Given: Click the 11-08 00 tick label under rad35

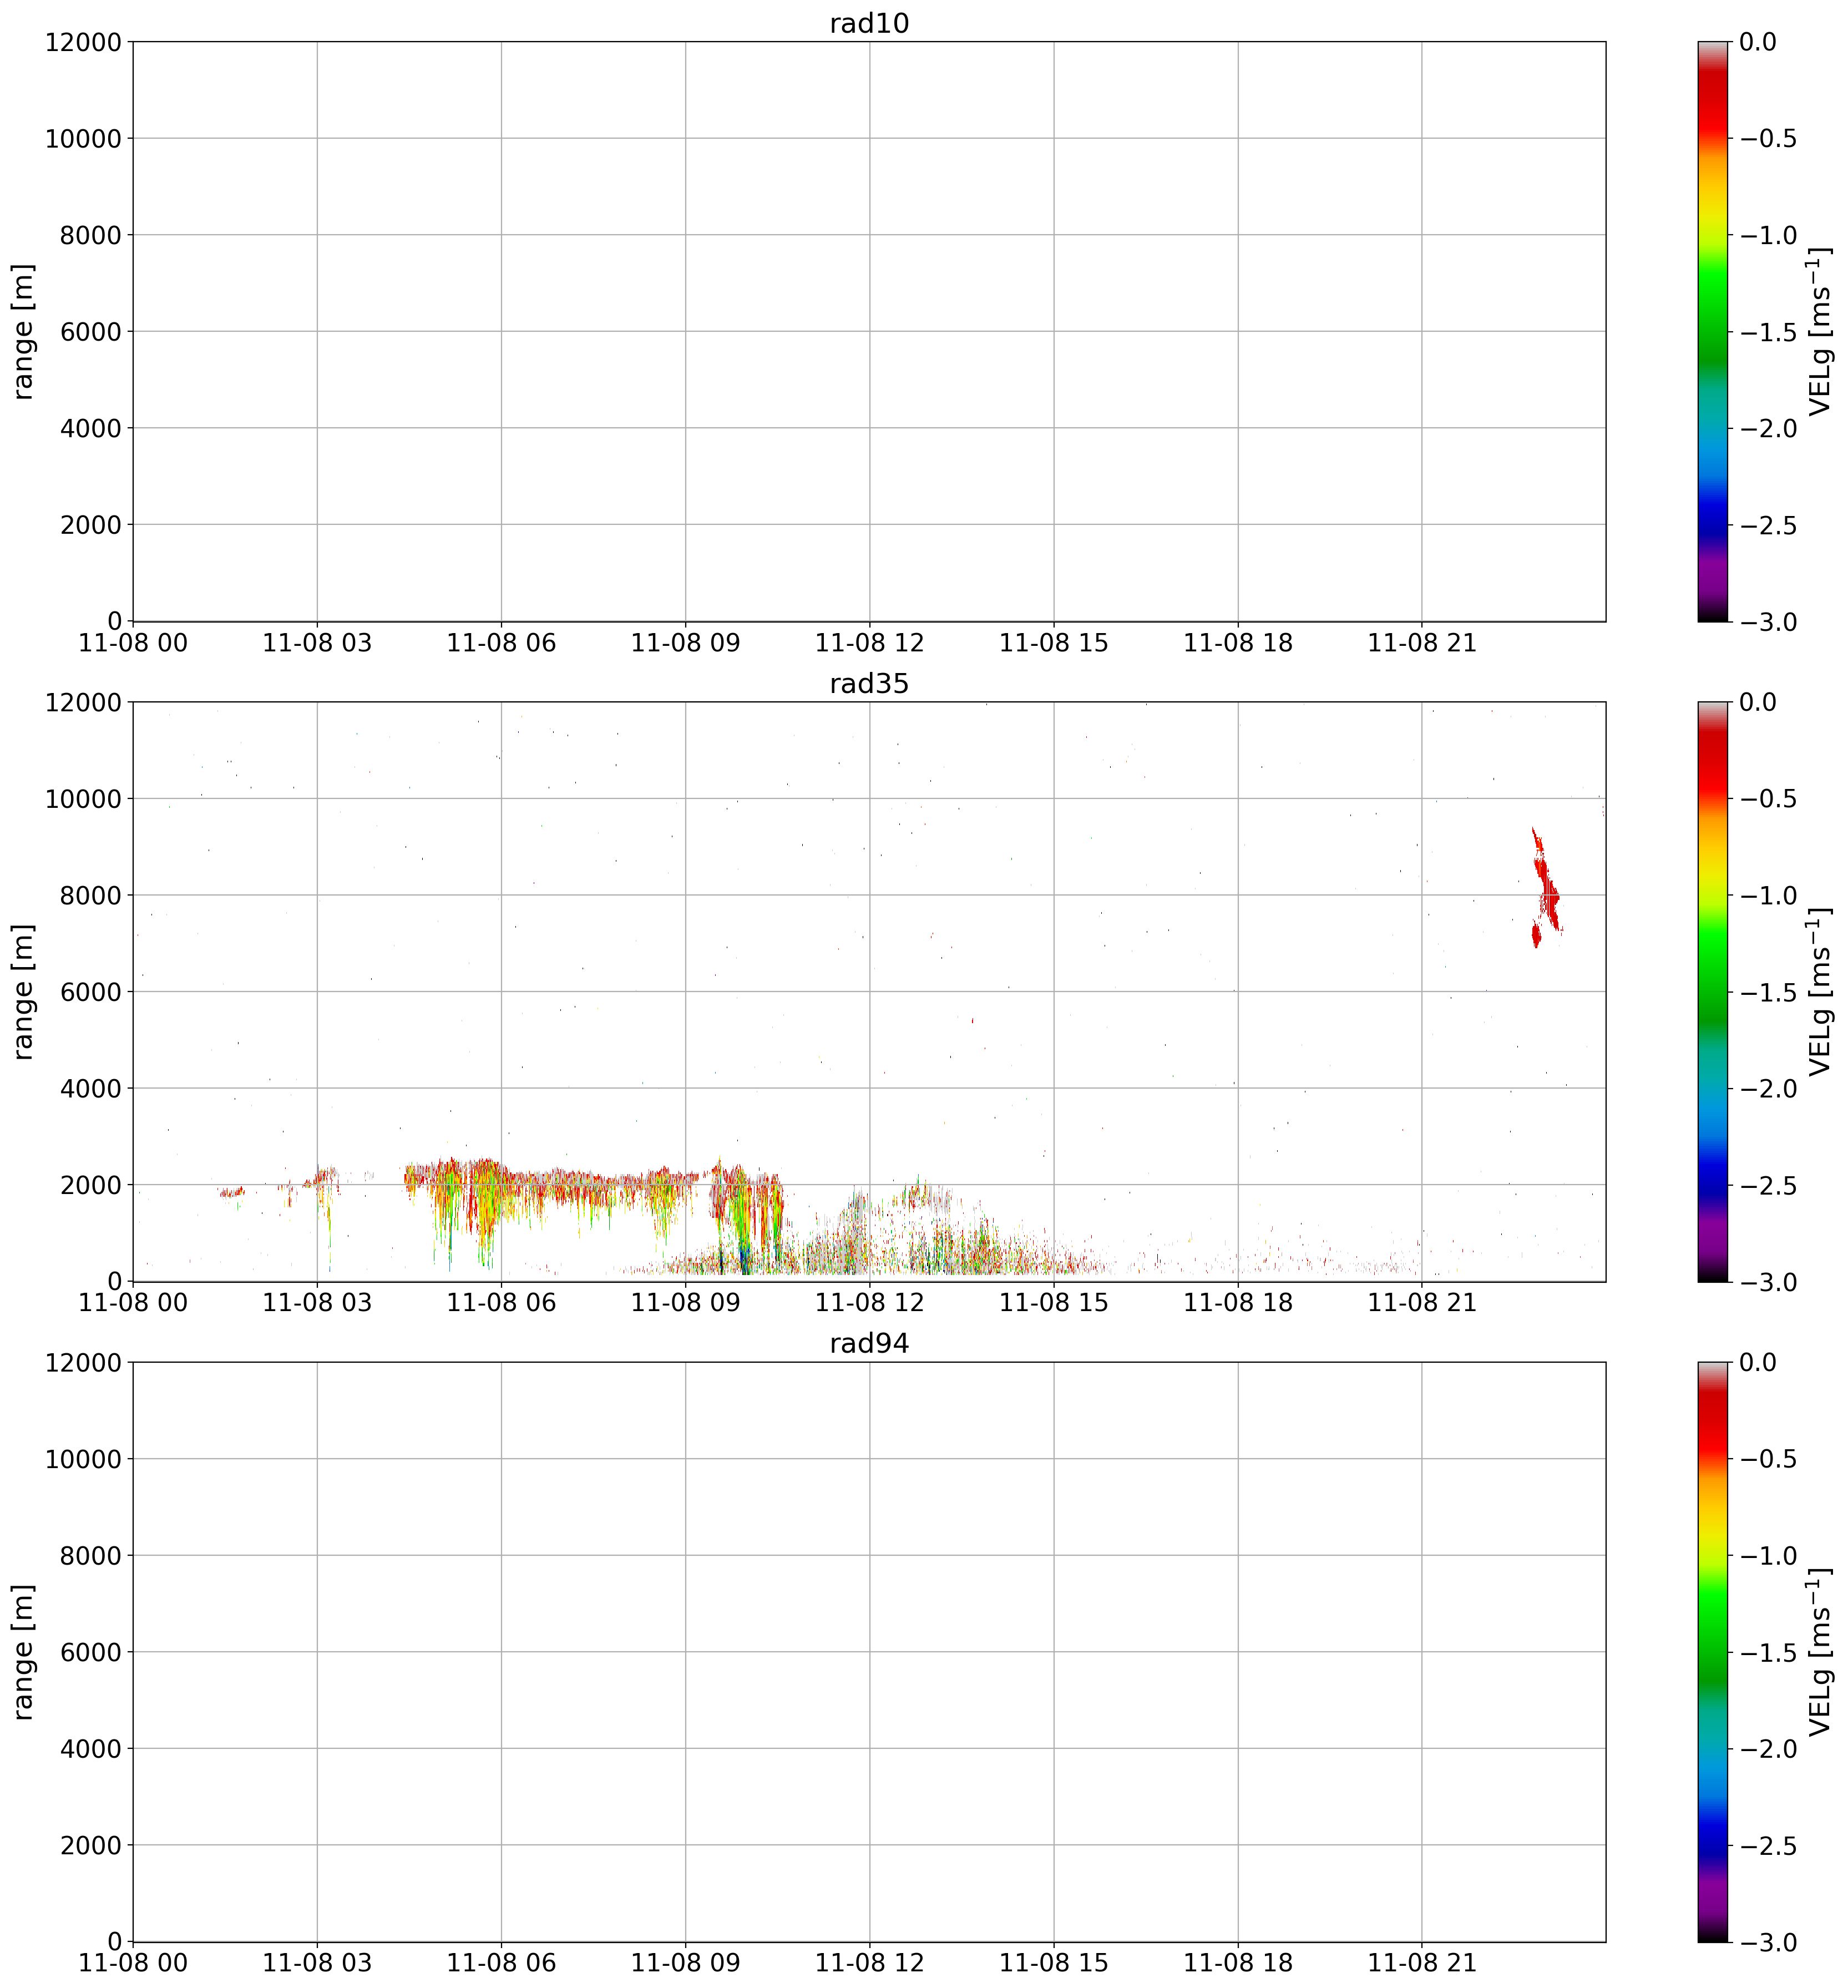Looking at the screenshot, I should 133,1303.
